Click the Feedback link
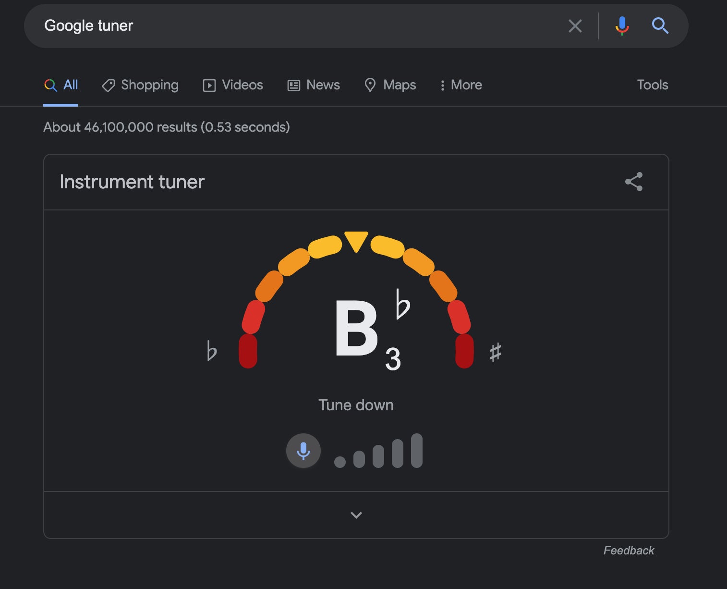The width and height of the screenshot is (727, 589). pos(628,551)
